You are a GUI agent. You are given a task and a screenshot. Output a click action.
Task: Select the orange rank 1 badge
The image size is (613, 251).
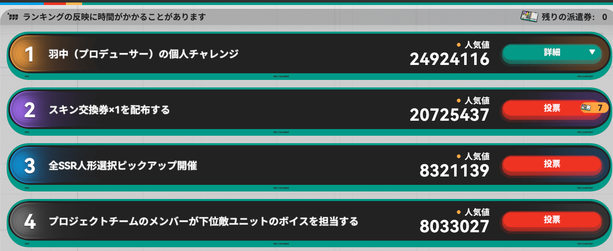tap(29, 55)
